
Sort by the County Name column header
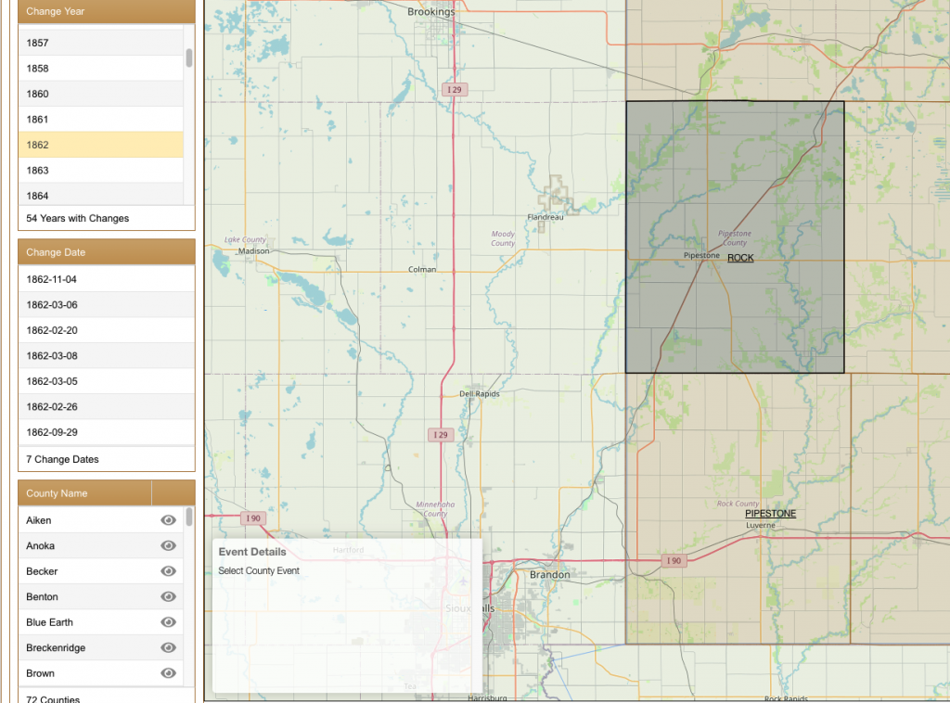point(84,493)
